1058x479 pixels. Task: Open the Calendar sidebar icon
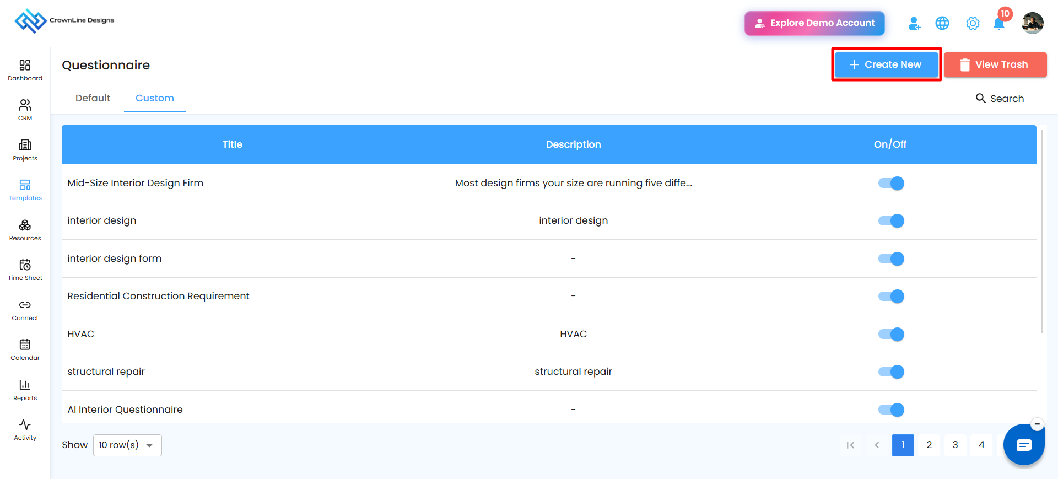click(25, 345)
